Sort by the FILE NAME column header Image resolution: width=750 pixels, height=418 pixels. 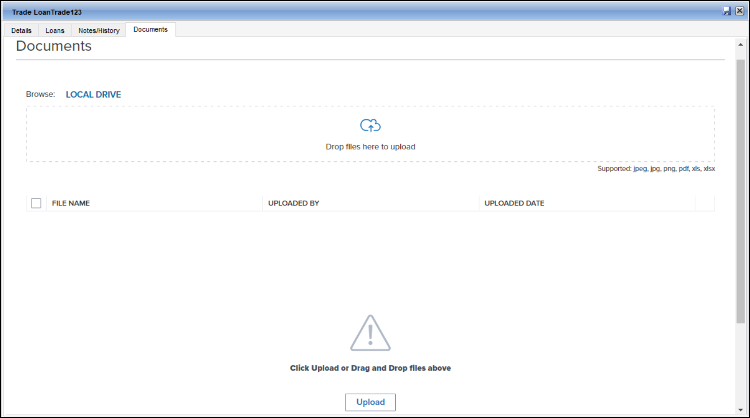point(71,203)
